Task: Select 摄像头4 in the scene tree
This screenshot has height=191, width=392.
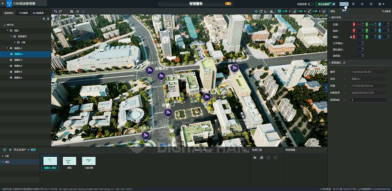Action: [x=18, y=66]
